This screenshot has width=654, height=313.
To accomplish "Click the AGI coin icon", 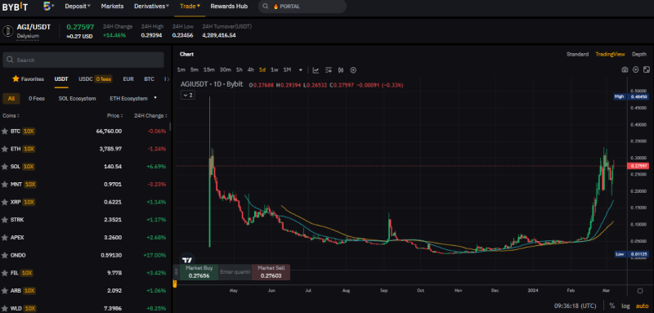I will pos(7,31).
